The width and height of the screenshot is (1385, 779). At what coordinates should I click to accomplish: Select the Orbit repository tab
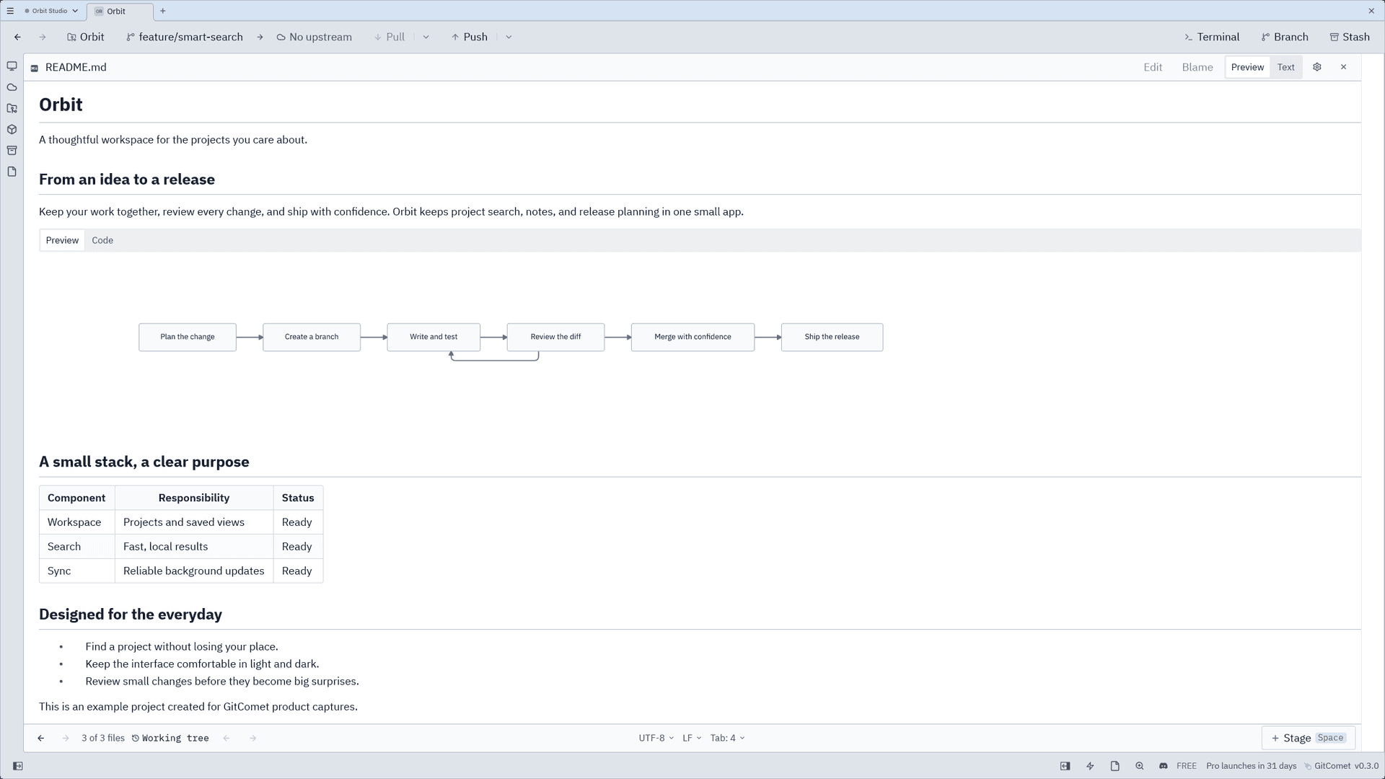120,12
